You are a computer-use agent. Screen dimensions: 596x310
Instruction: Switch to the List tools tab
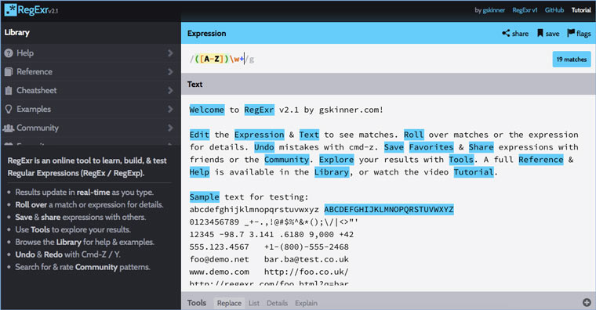coord(254,303)
